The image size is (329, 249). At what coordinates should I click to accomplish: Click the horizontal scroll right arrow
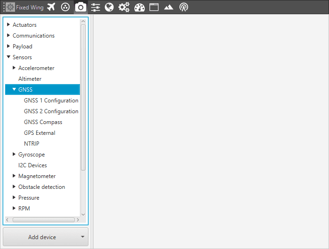tap(78, 220)
